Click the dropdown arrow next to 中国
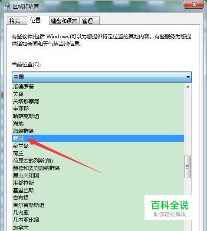Image resolution: width=207 pixels, height=231 pixels. click(188, 77)
